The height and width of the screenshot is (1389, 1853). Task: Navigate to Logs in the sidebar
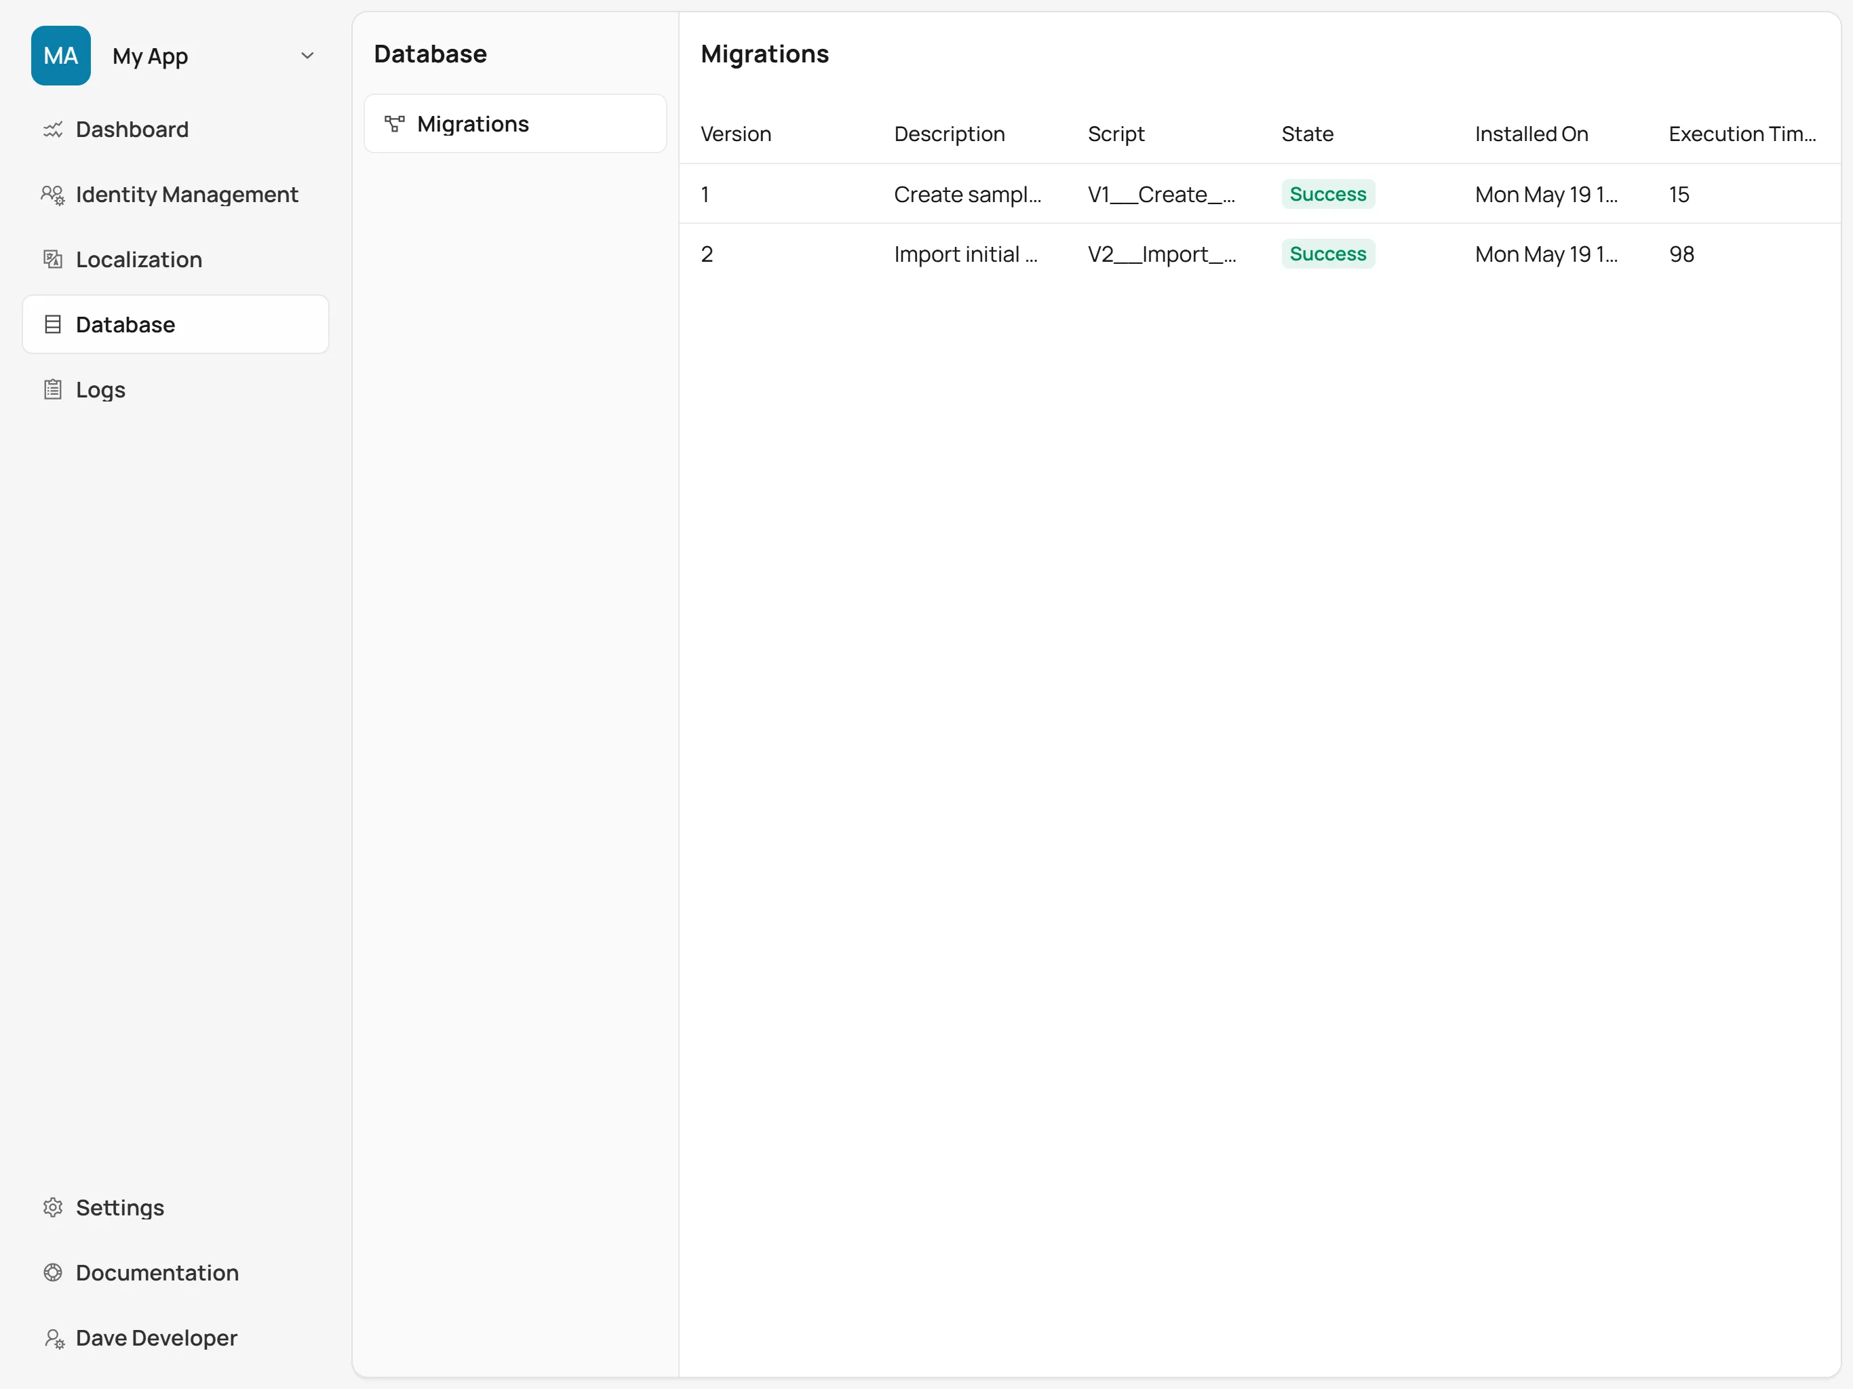[x=100, y=389]
